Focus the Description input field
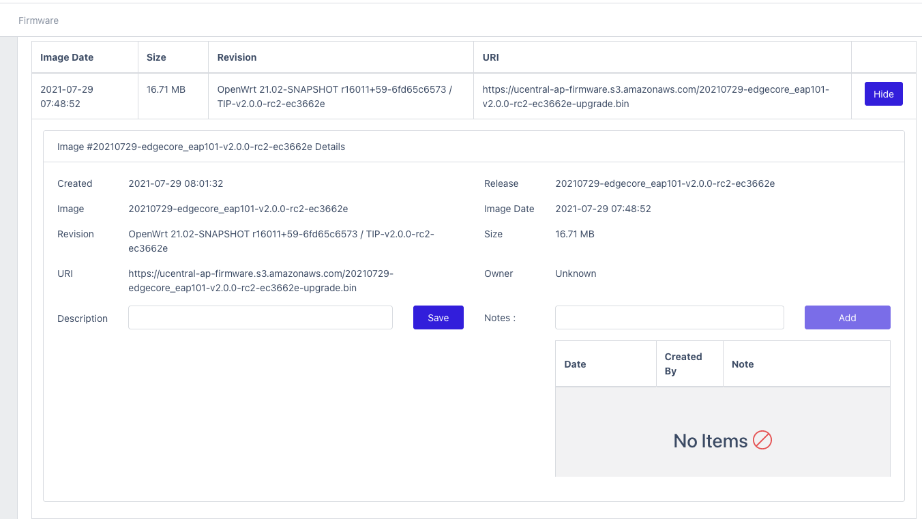The height and width of the screenshot is (519, 922). point(260,318)
